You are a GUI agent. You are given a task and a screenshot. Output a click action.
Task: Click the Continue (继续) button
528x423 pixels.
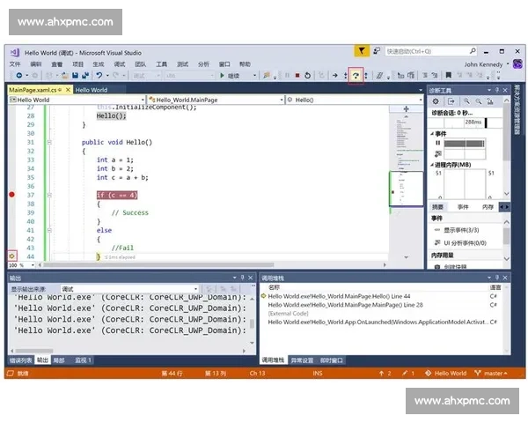point(230,75)
